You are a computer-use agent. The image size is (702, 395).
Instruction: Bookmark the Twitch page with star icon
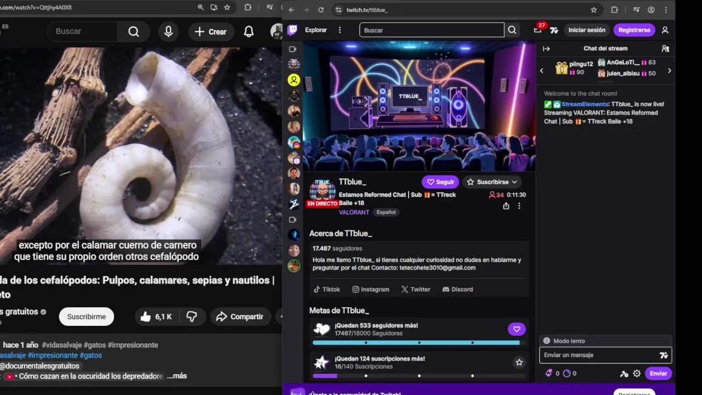[x=593, y=10]
